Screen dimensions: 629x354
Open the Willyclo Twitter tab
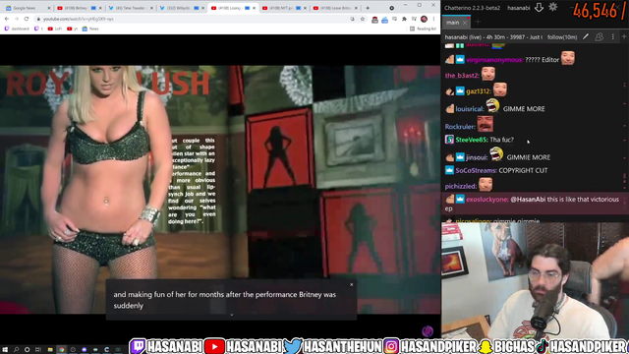[182, 8]
